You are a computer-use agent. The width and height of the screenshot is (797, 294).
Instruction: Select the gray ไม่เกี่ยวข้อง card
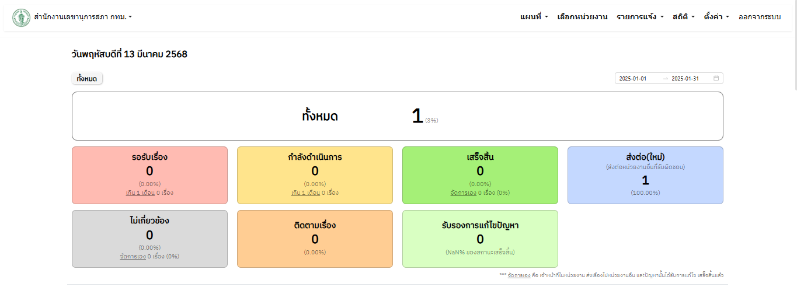(x=149, y=239)
